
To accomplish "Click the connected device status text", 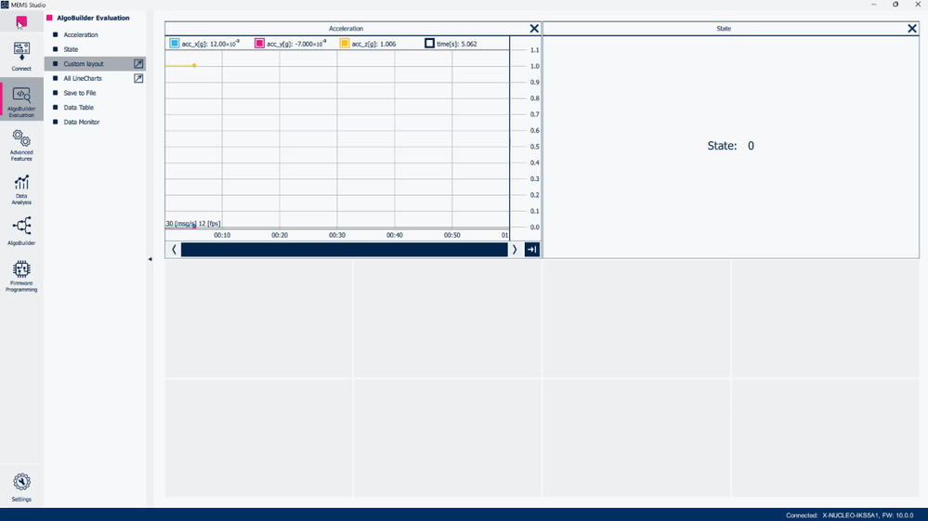I will click(849, 515).
